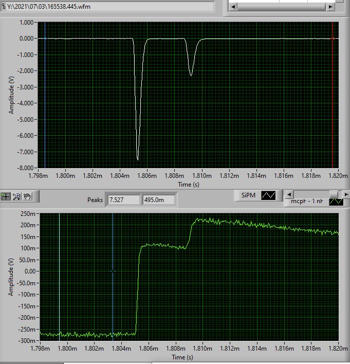350x364 pixels.
Task: Click the SiPM legend label
Action: tap(248, 195)
